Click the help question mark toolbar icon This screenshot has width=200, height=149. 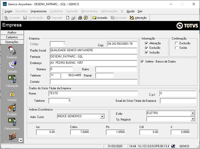tap(86, 18)
